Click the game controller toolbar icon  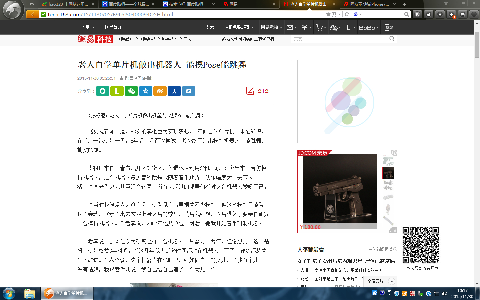coord(463,14)
